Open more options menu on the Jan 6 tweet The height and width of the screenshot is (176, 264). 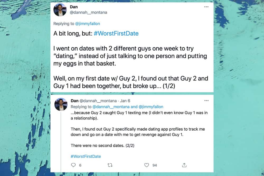pyautogui.click(x=206, y=101)
